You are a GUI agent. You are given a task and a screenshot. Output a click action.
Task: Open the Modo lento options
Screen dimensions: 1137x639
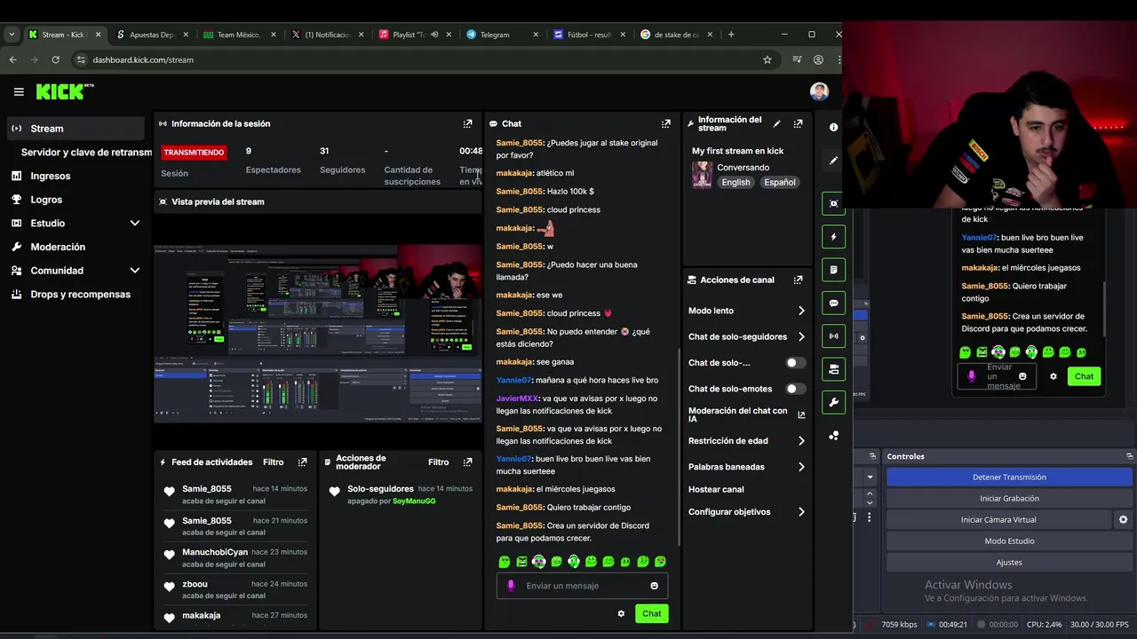pyautogui.click(x=746, y=311)
